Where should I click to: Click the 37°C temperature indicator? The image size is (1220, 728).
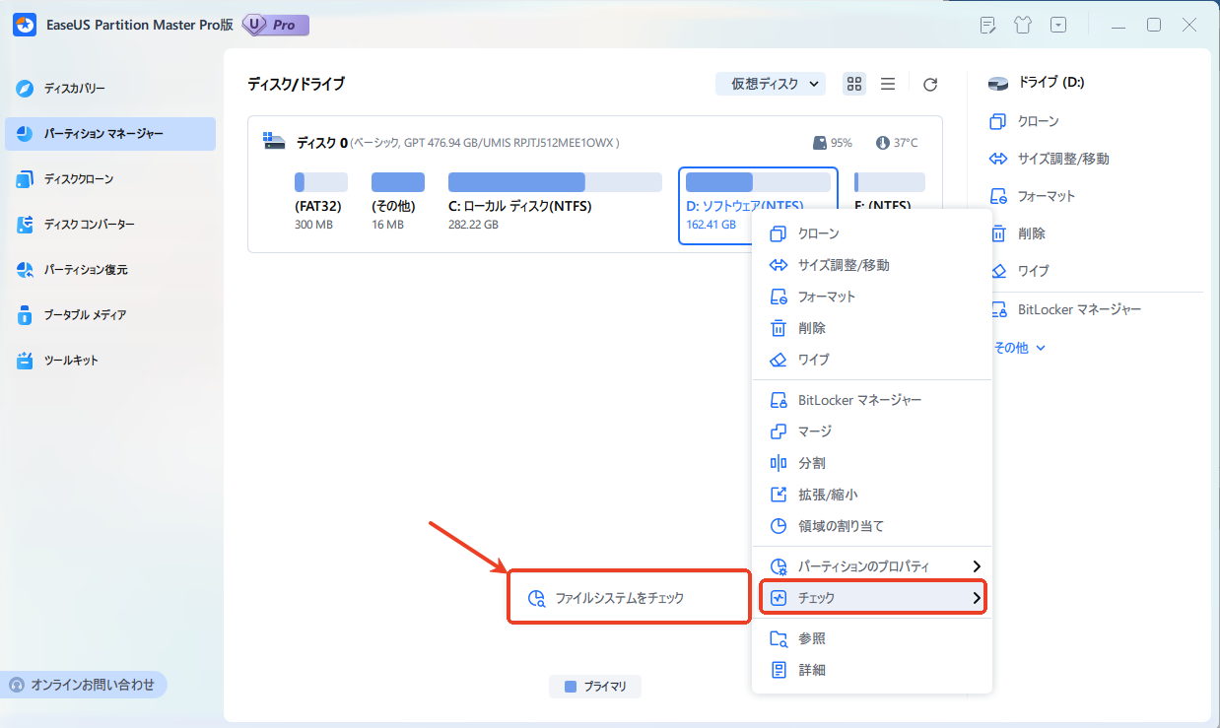[x=897, y=143]
